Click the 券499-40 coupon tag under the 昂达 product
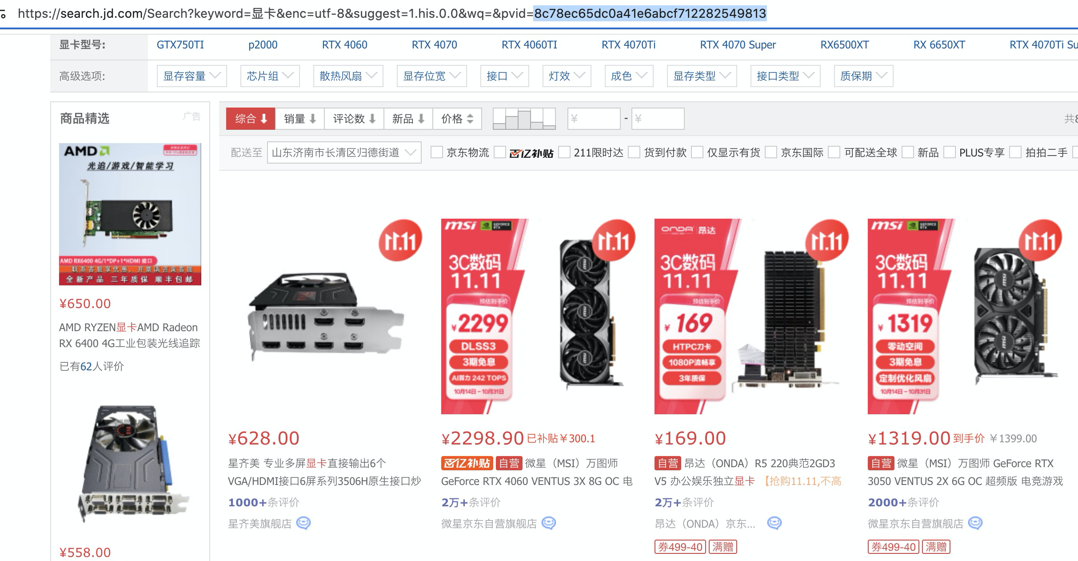 pyautogui.click(x=680, y=547)
